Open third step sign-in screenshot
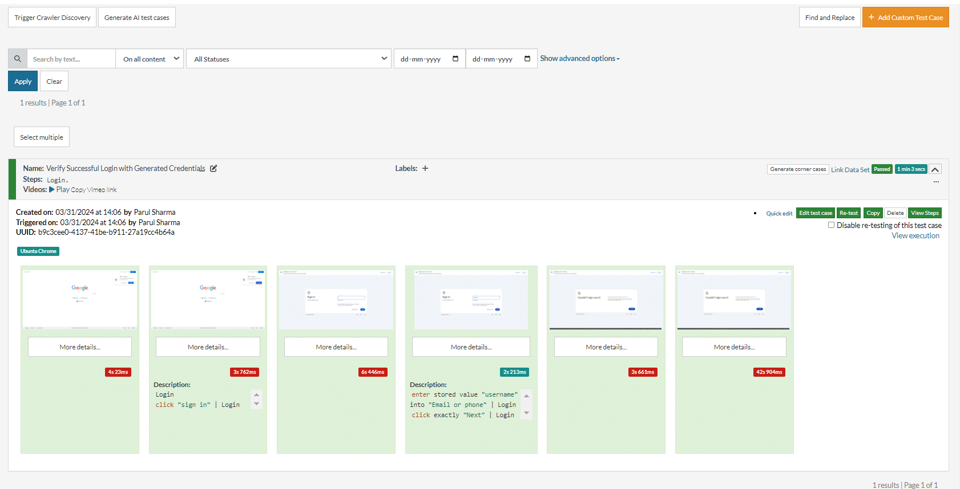The image size is (960, 489). click(x=336, y=300)
